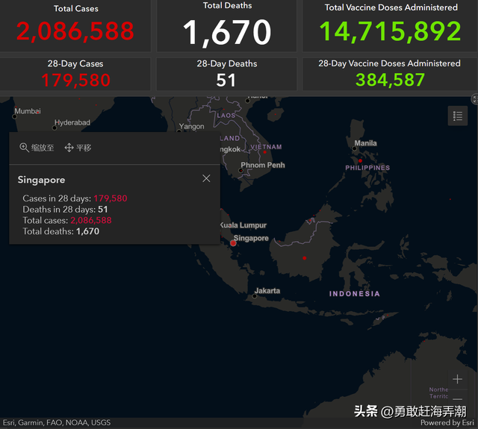Screen dimensions: 478x429
Task: Close the Singapore info popup
Action: coord(206,178)
